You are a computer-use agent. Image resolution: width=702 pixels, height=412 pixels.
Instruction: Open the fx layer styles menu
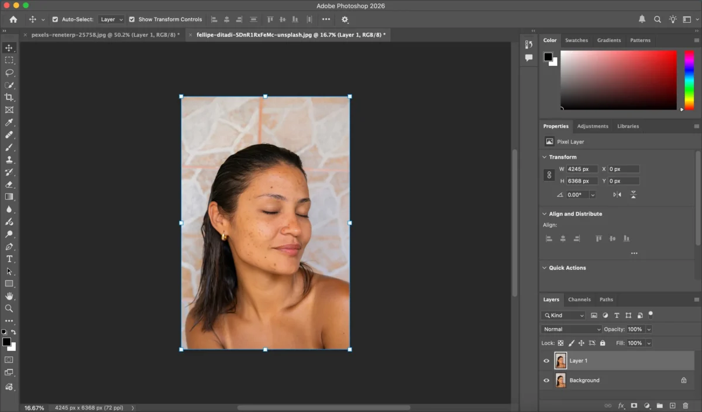(x=622, y=406)
